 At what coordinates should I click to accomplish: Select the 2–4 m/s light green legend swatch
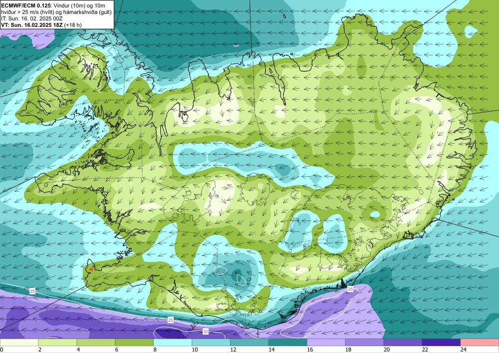point(57,343)
